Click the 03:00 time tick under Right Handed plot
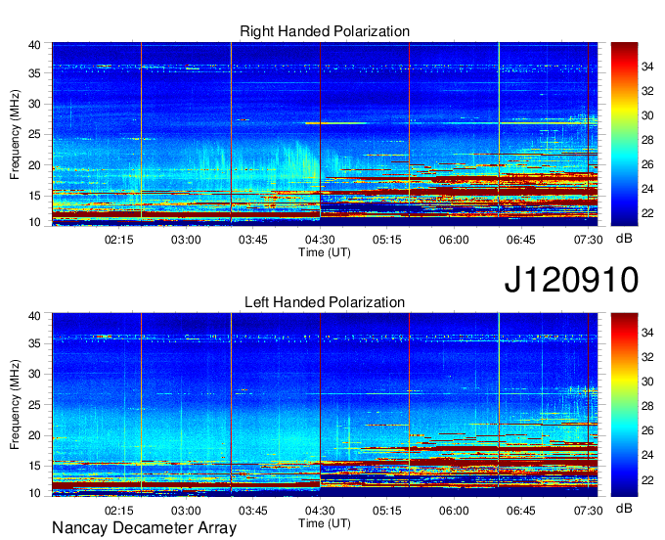The image size is (665, 540). pyautogui.click(x=186, y=240)
